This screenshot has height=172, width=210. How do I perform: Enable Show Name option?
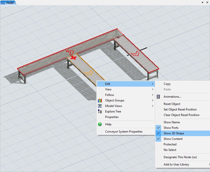pos(183,122)
